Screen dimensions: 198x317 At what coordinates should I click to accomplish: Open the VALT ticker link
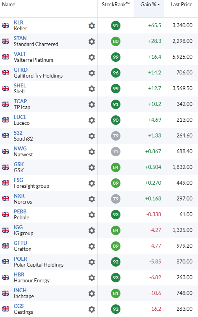(20, 54)
